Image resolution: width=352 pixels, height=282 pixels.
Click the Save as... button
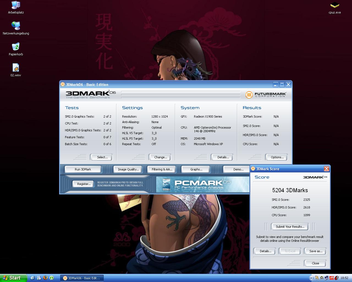315,251
